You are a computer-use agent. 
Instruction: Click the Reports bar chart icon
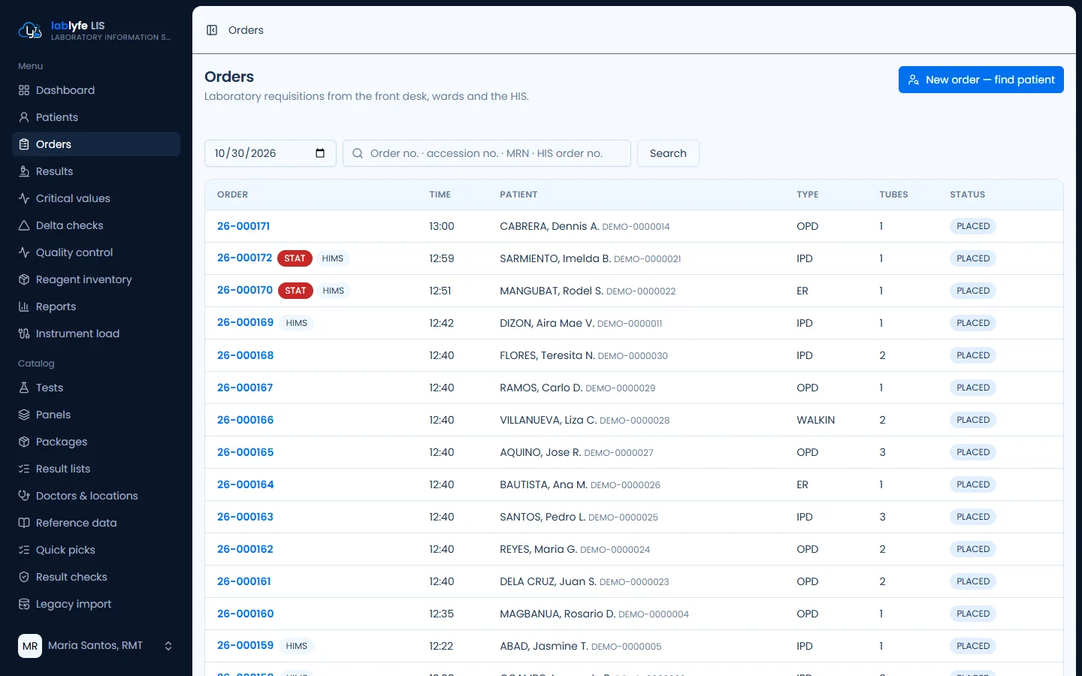24,306
